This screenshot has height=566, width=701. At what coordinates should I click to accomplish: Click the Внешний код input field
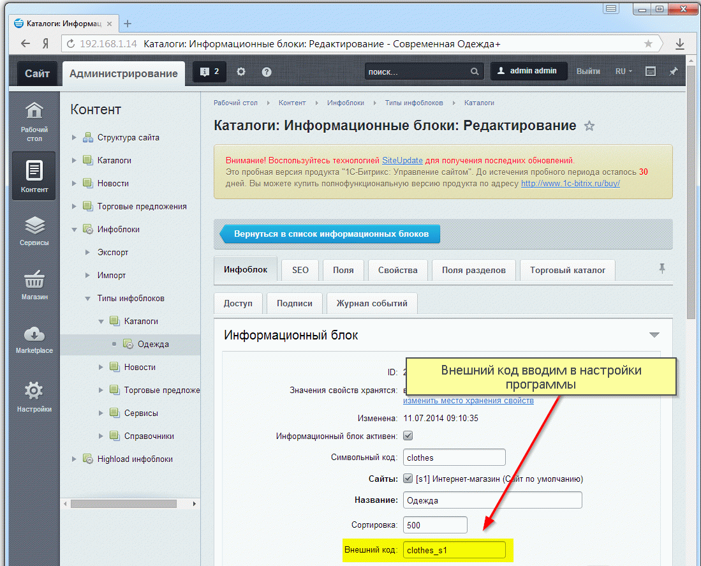454,550
